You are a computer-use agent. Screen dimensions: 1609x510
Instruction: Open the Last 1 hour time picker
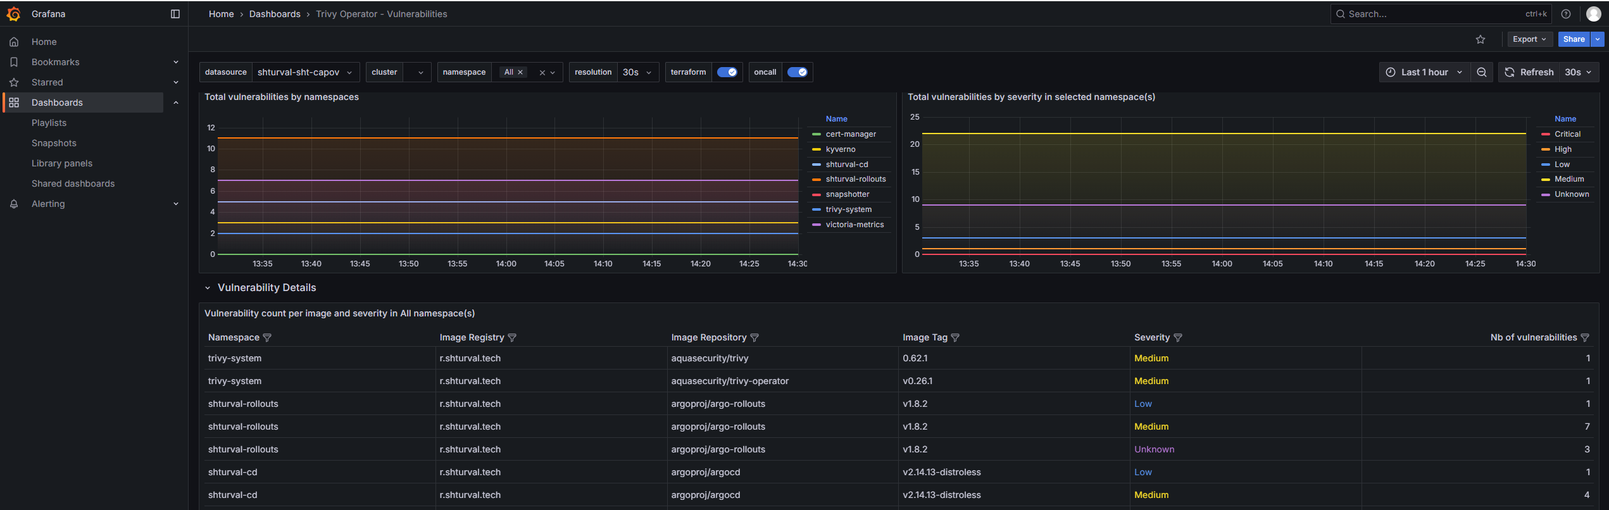coord(1424,72)
